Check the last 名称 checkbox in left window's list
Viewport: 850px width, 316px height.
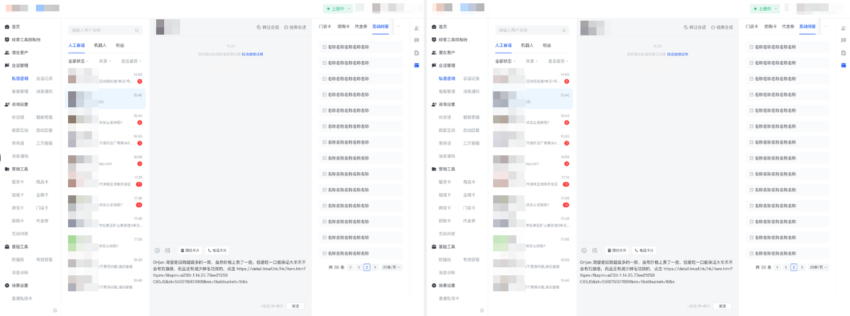[324, 254]
